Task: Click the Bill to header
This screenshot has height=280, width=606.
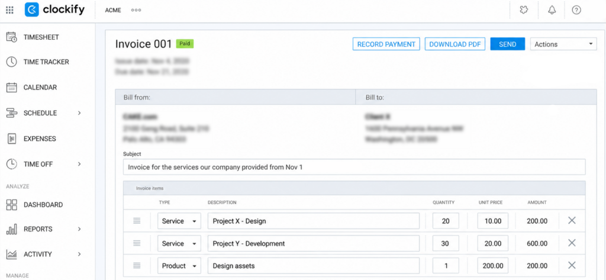Action: tap(375, 98)
